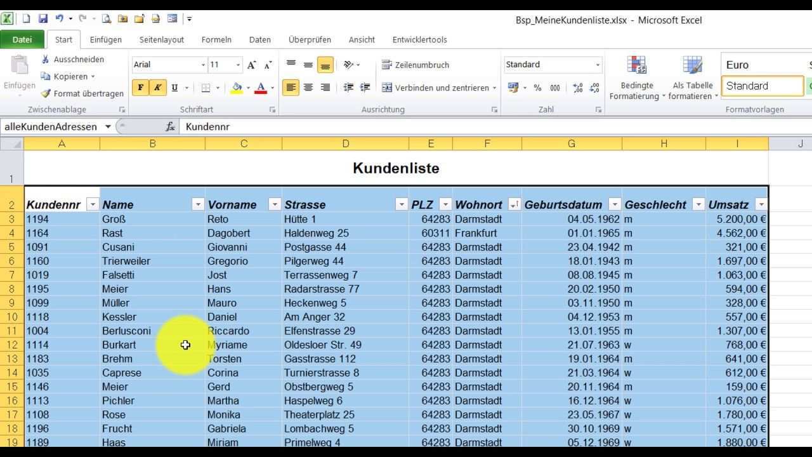The width and height of the screenshot is (812, 457).
Task: Toggle bold (F) formatting
Action: (140, 88)
